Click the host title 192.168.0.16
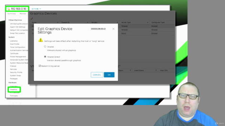 click(x=19, y=9)
